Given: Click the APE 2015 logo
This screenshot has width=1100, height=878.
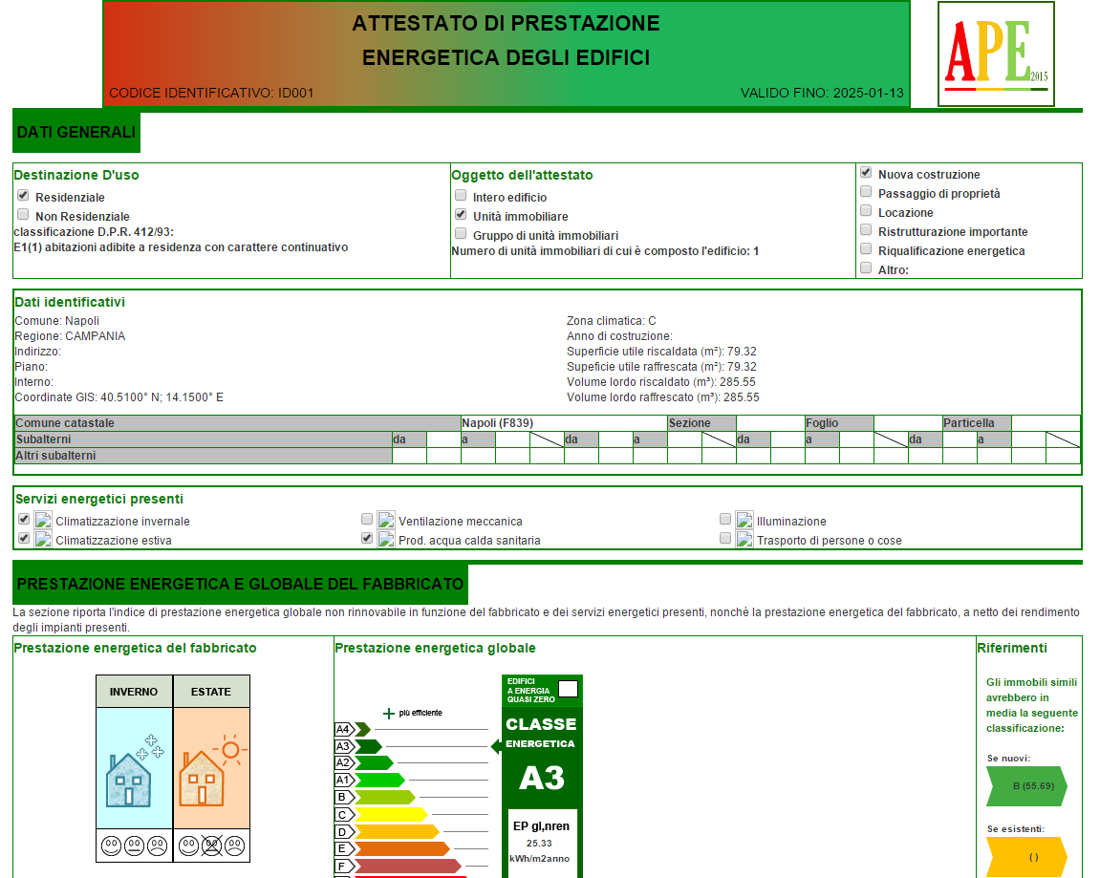Looking at the screenshot, I should tap(996, 54).
